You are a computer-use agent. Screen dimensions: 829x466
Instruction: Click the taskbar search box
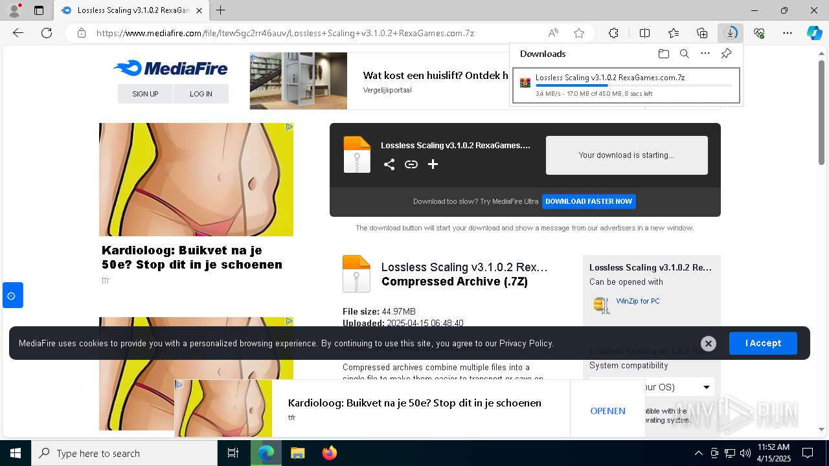click(124, 453)
